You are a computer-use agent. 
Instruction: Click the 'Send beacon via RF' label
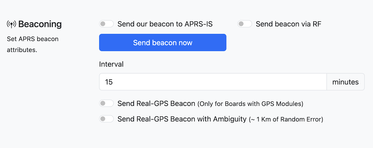pyautogui.click(x=288, y=24)
